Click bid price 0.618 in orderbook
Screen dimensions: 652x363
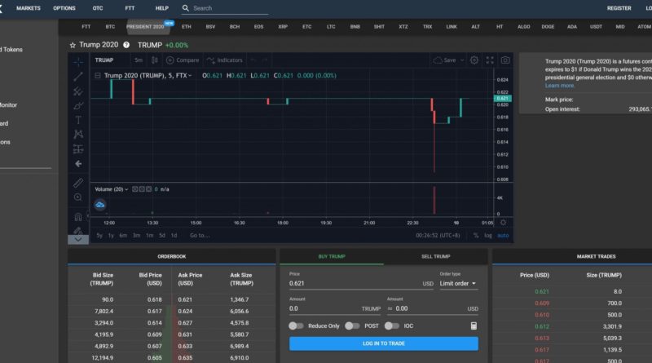155,299
